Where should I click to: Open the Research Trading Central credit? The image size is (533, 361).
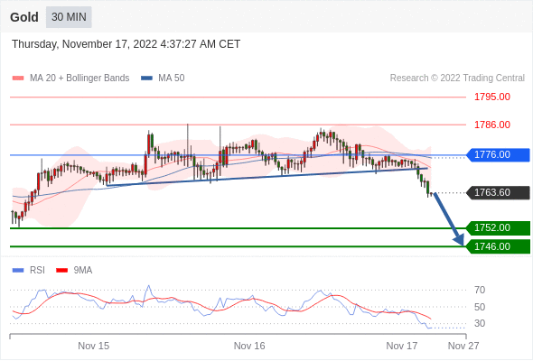coord(457,79)
